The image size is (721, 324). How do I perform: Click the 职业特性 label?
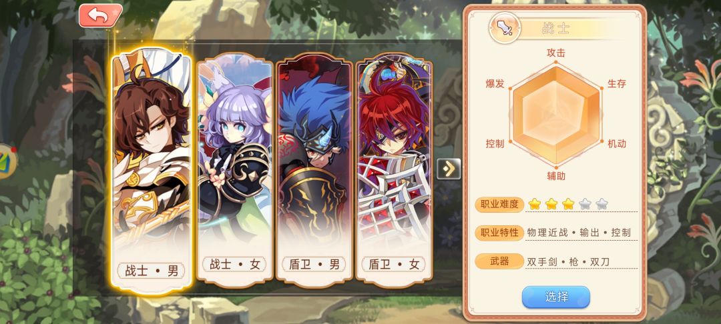tap(499, 233)
